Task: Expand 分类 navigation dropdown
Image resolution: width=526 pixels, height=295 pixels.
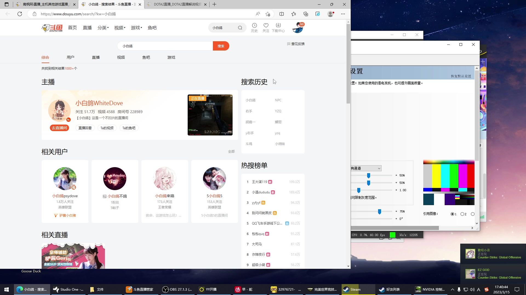Action: coord(103,28)
